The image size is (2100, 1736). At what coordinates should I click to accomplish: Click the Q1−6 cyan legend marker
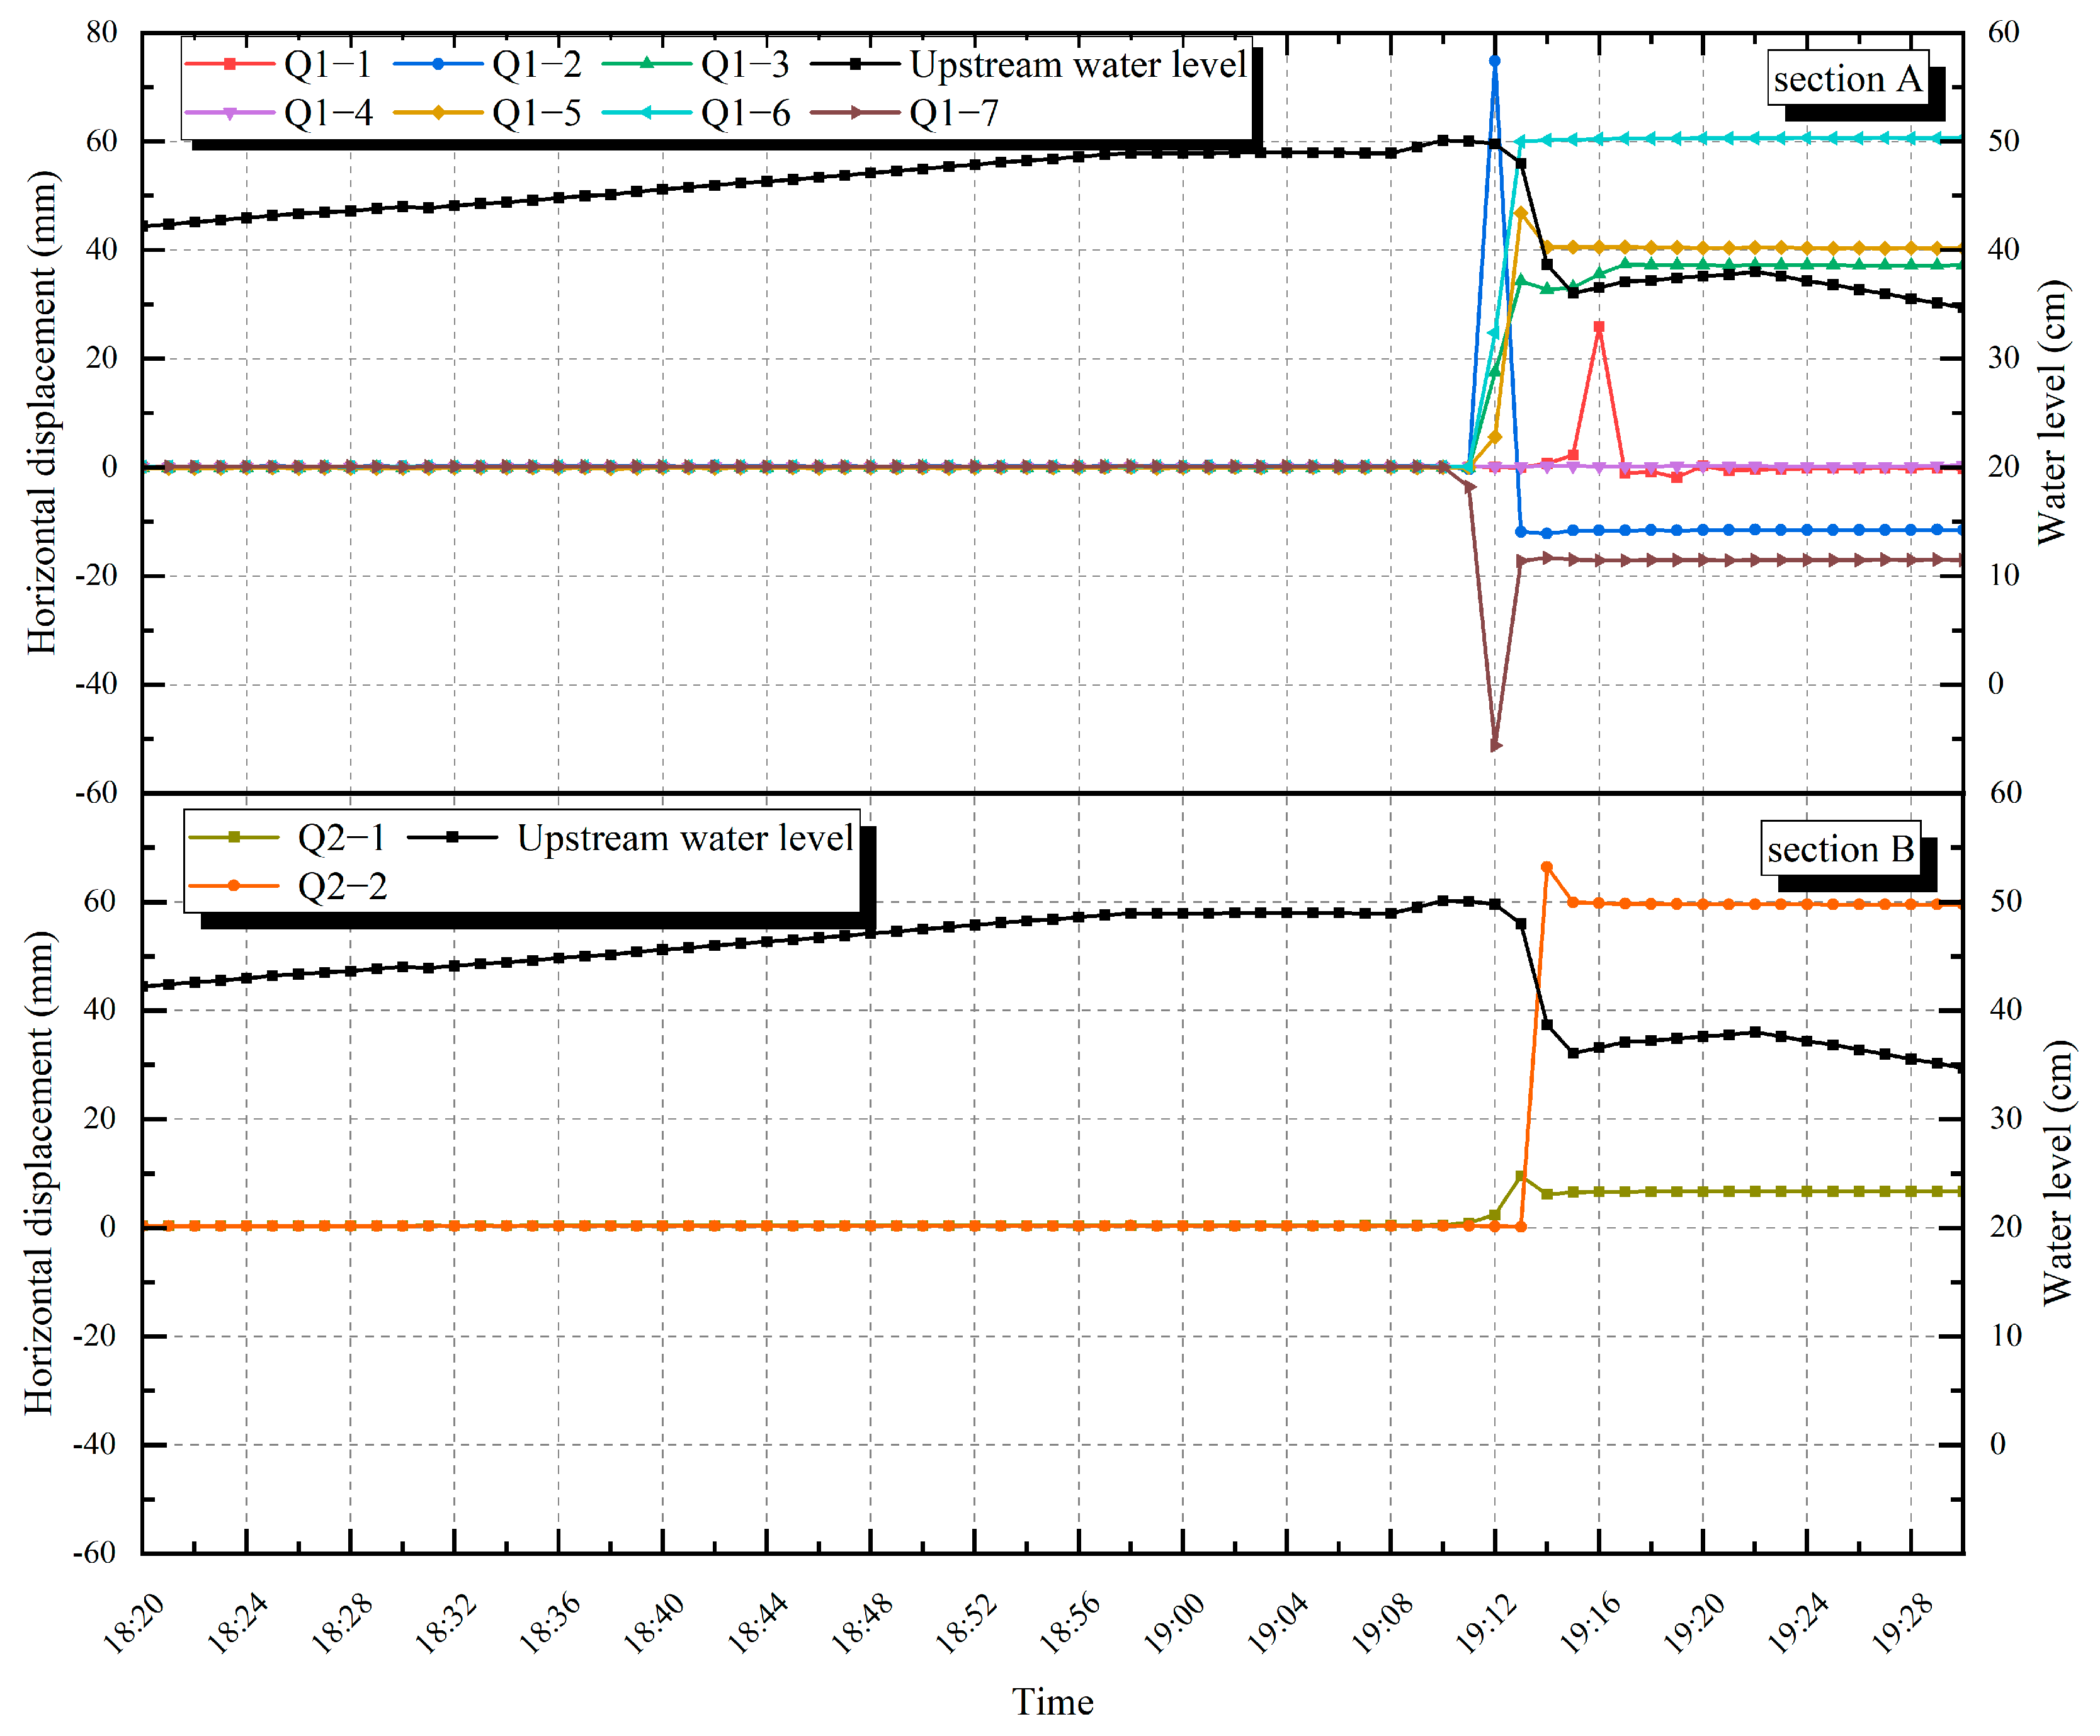point(647,113)
